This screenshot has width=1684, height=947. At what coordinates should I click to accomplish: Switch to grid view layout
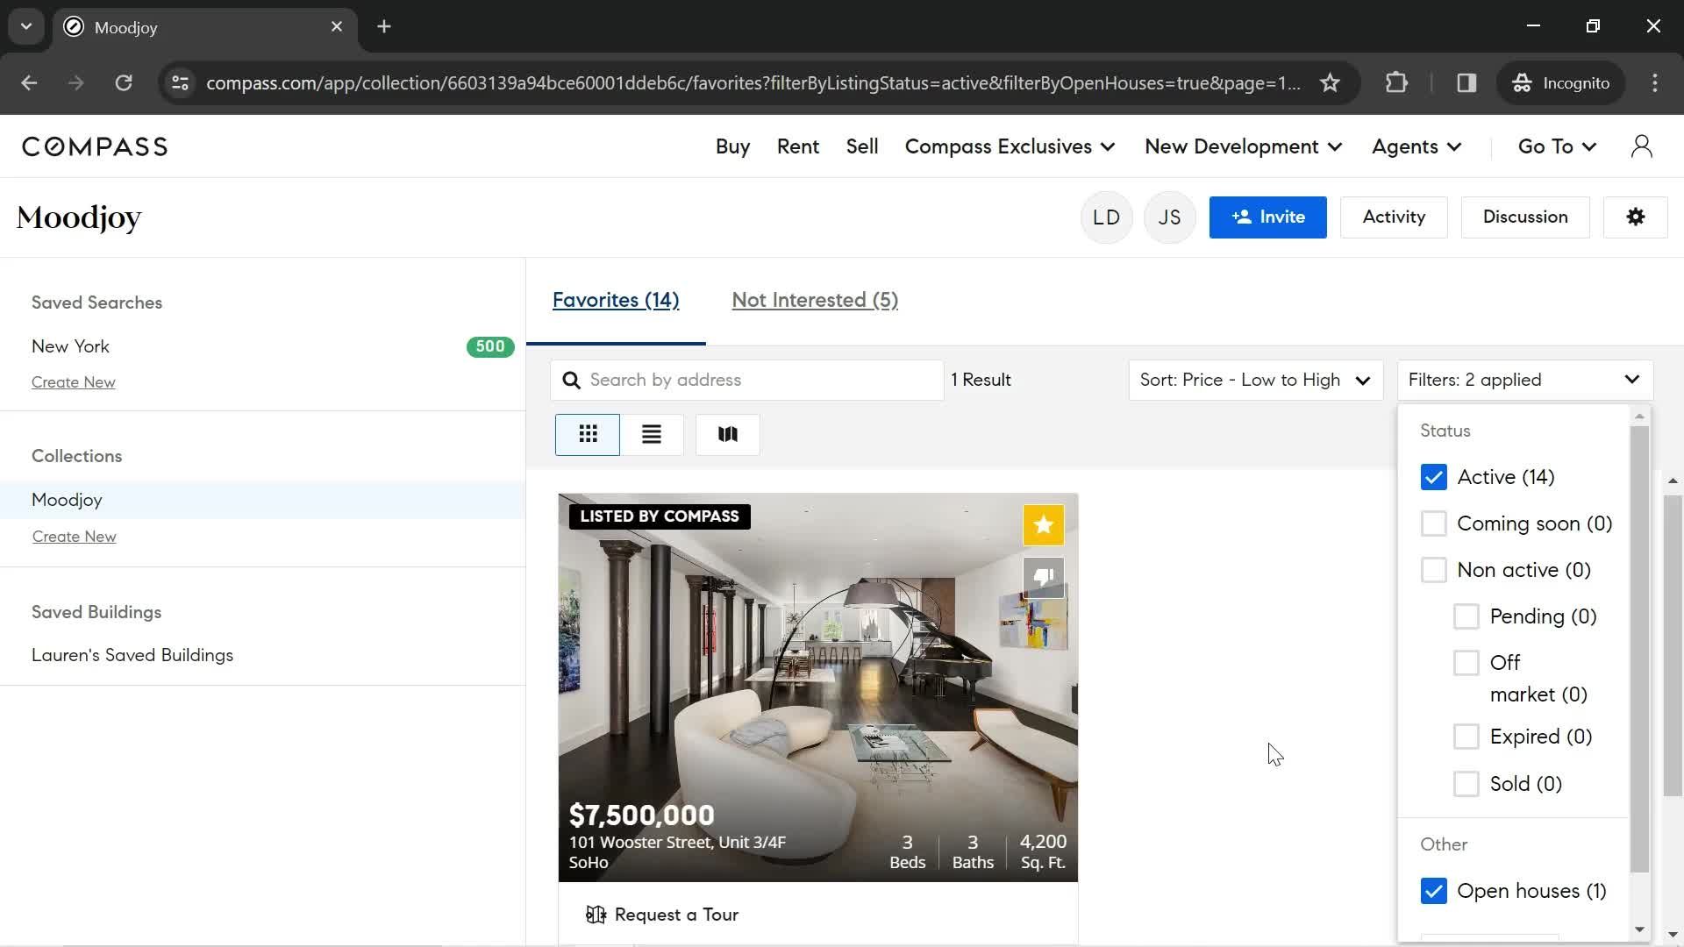click(x=588, y=434)
